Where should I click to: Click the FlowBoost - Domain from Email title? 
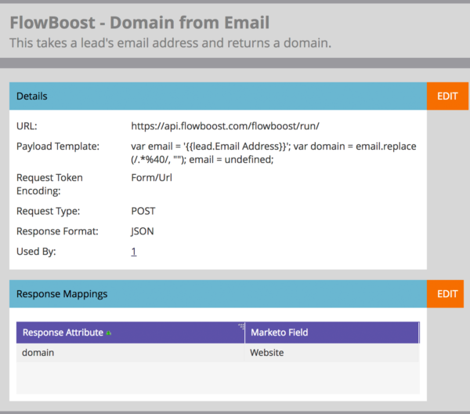pyautogui.click(x=139, y=23)
